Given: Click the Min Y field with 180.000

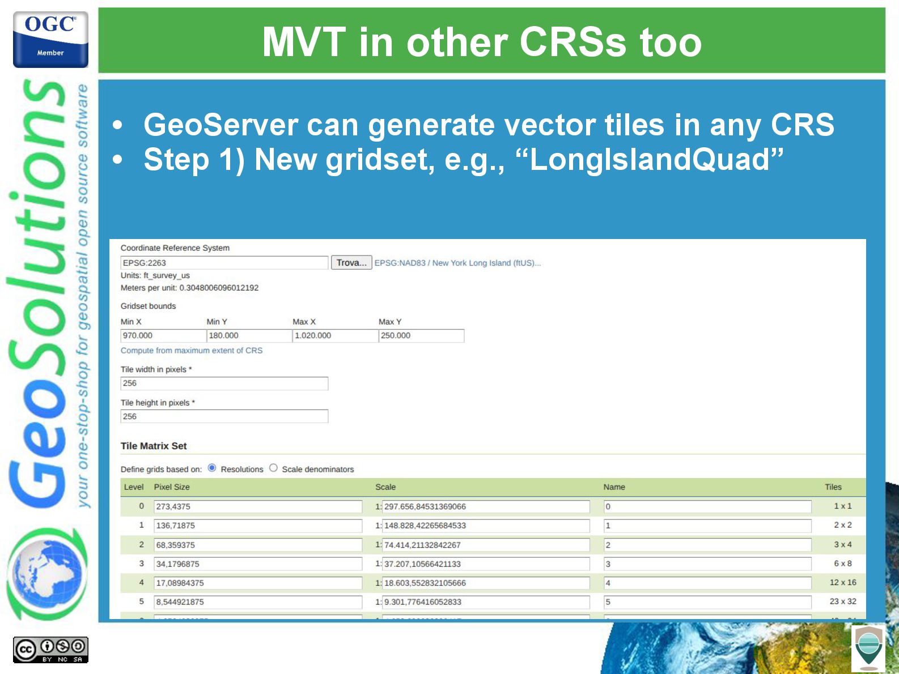Looking at the screenshot, I should click(249, 336).
